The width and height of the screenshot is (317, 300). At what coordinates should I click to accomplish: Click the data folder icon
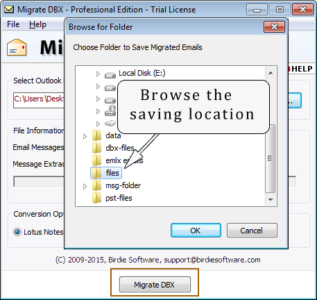(96, 135)
